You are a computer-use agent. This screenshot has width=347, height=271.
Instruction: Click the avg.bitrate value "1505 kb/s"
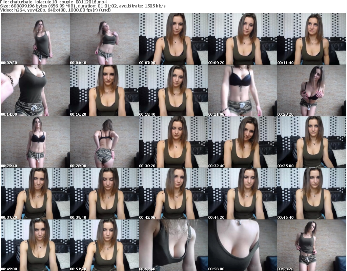(x=155, y=6)
